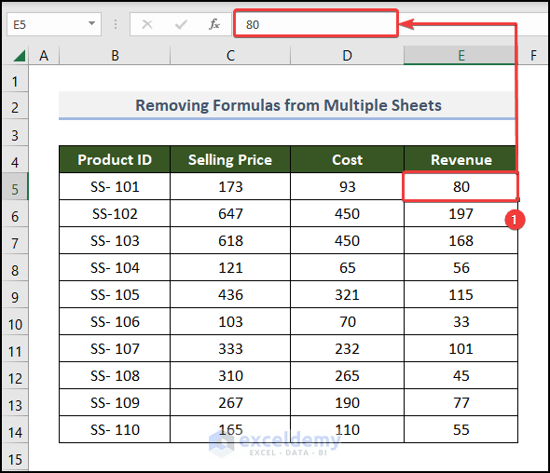
Task: Select cell with SS- 108
Action: click(115, 375)
